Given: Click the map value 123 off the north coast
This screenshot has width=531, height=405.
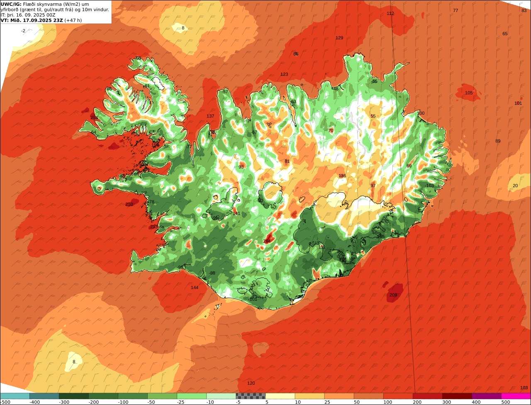Looking at the screenshot, I should (284, 74).
